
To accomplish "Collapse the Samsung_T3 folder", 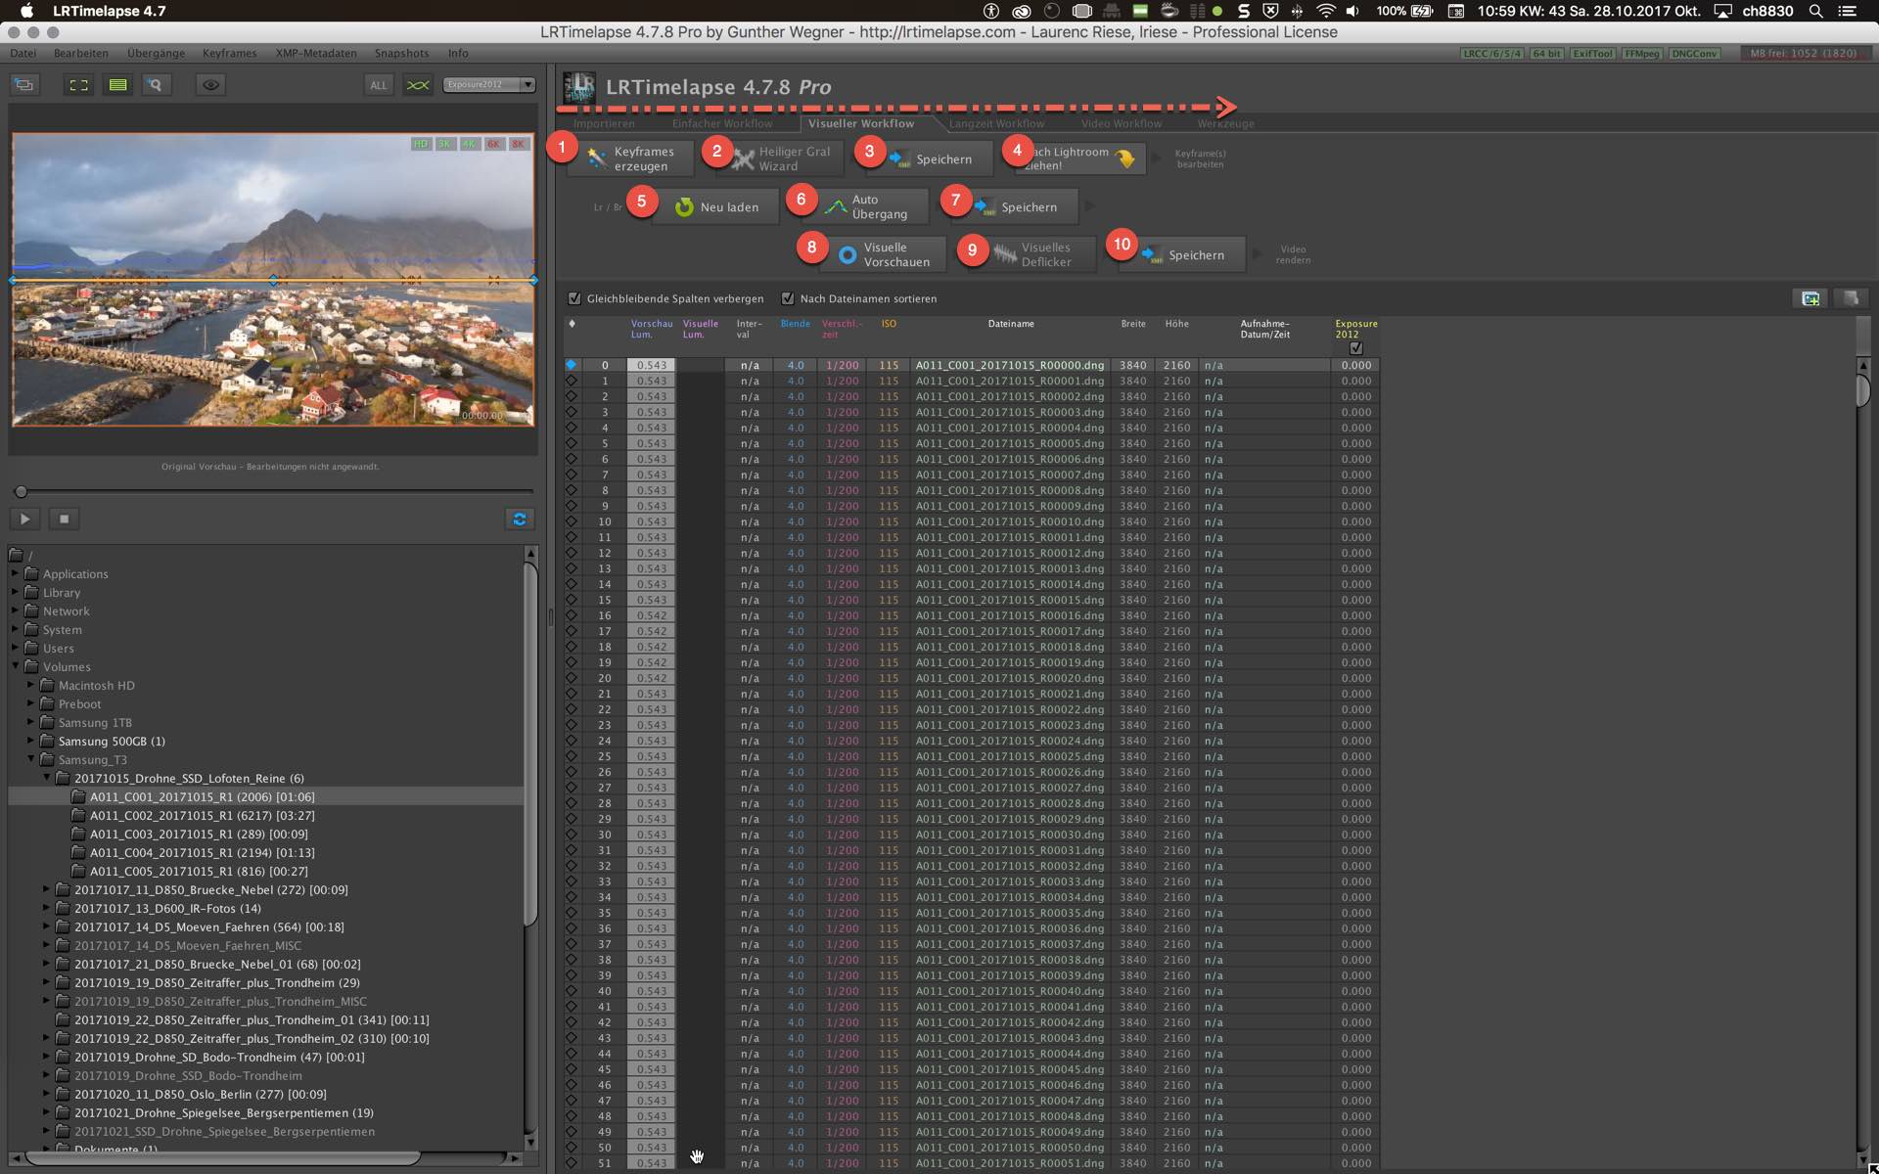I will (31, 759).
